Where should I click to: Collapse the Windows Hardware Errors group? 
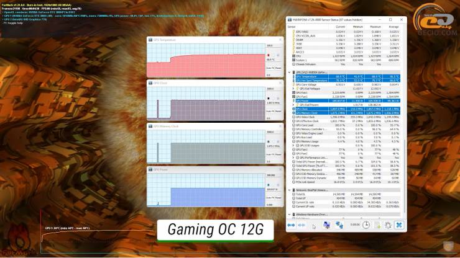click(x=290, y=215)
